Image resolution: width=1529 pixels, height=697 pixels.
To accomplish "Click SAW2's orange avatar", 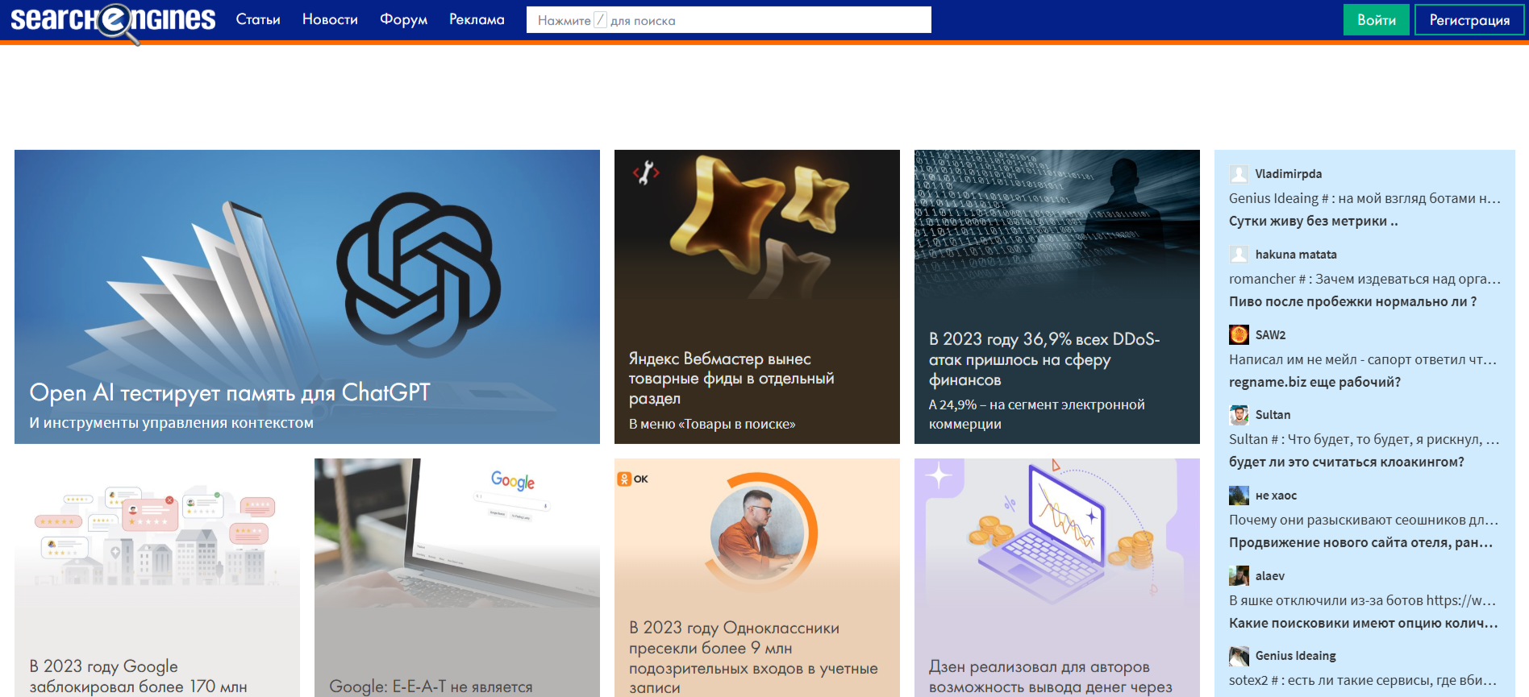I will tap(1239, 334).
